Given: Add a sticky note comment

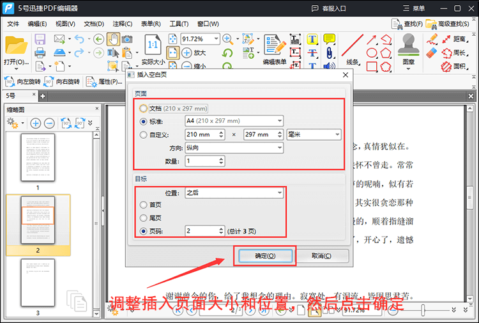Looking at the screenshot, I should pyautogui.click(x=330, y=39).
